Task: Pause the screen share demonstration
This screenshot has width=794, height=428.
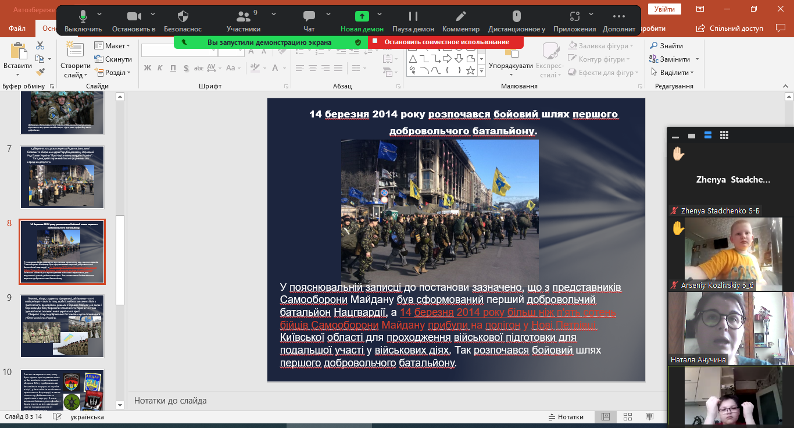Action: [413, 17]
